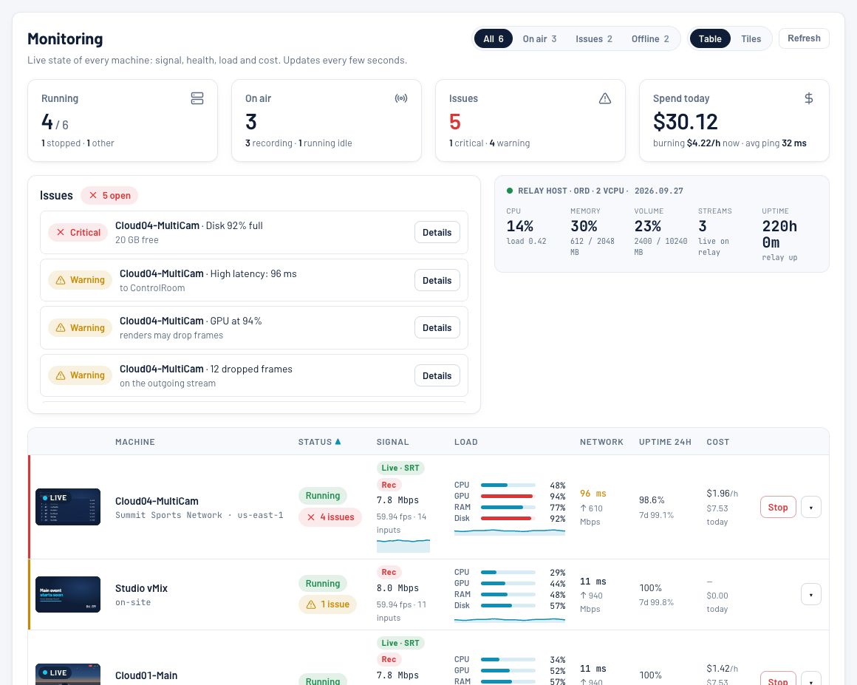Click the warning icon on the GPU at 94% issue
This screenshot has height=685, width=857.
(x=61, y=327)
